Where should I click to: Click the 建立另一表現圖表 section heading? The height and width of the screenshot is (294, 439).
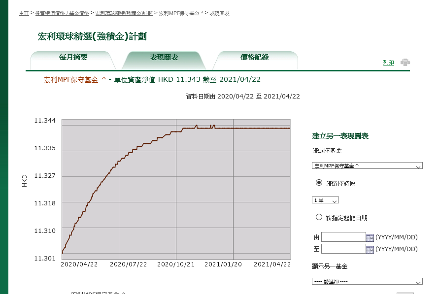pyautogui.click(x=340, y=136)
